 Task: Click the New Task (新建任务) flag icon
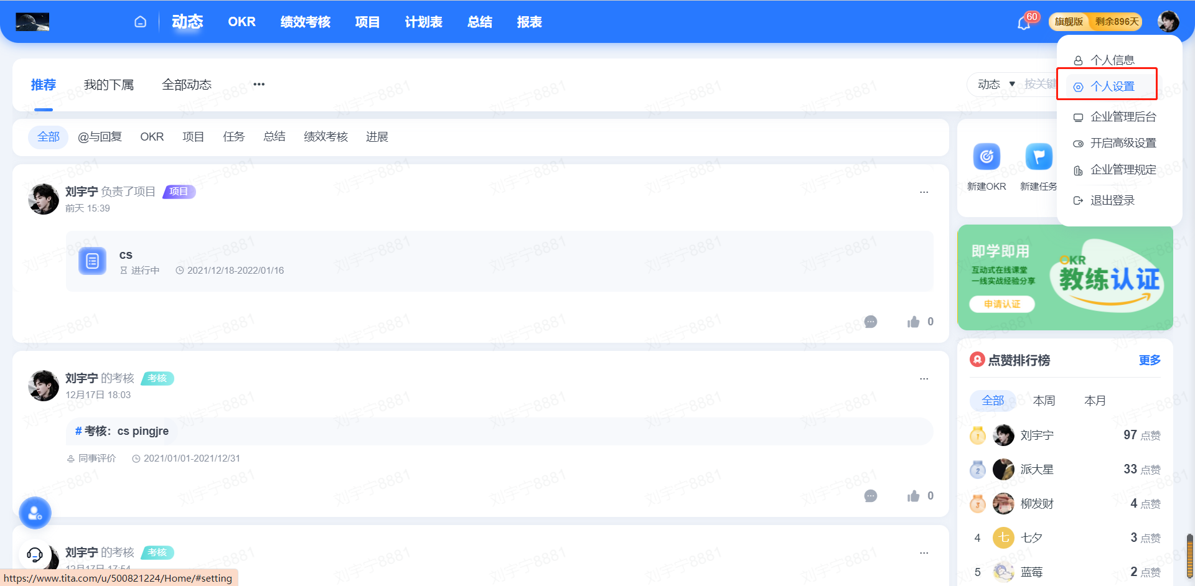[1038, 157]
